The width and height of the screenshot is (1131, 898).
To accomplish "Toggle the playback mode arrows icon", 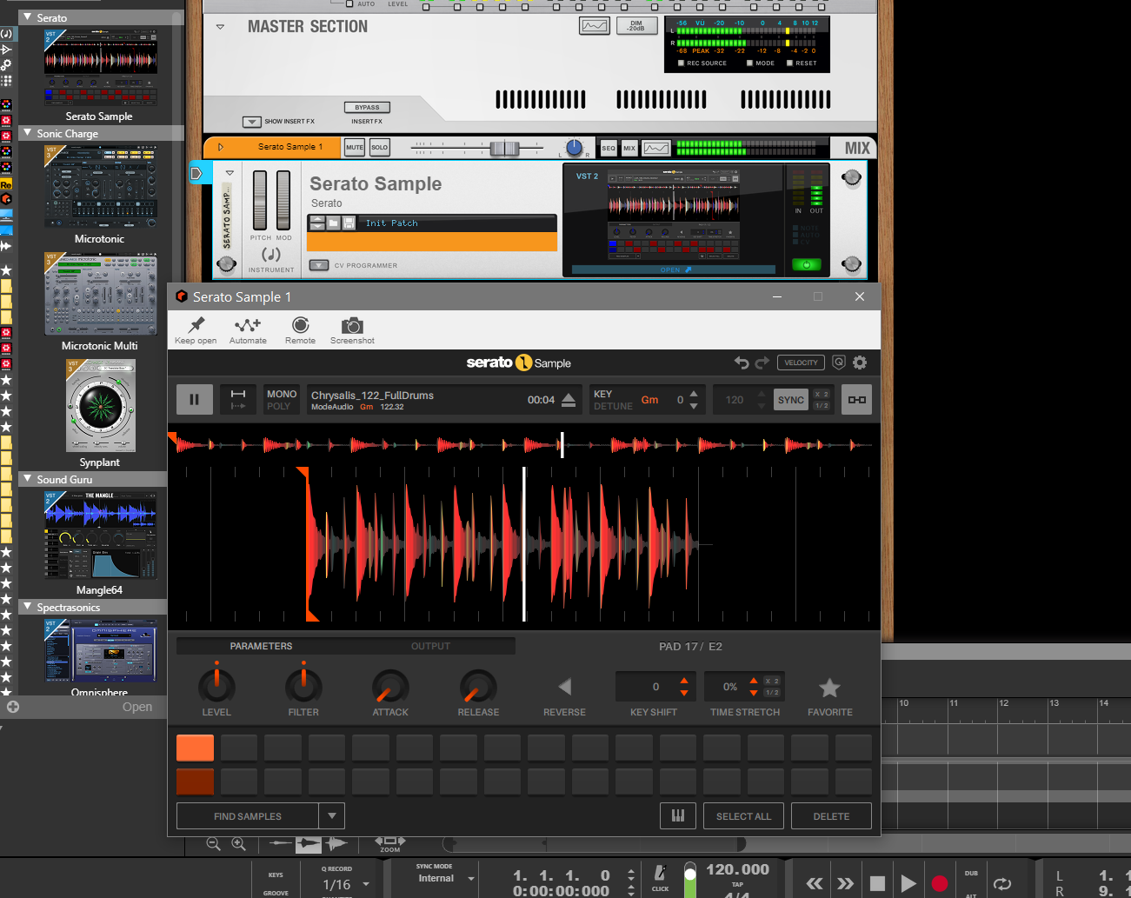I will pyautogui.click(x=237, y=400).
